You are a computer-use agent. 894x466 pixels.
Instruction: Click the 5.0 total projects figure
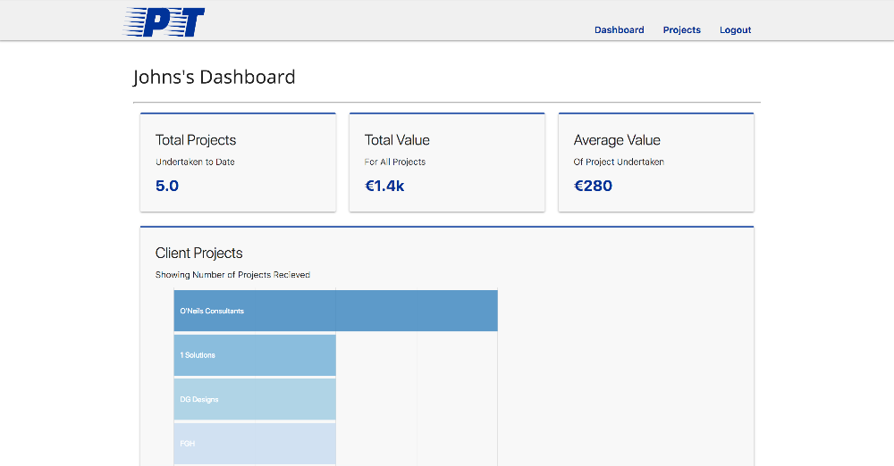point(167,186)
